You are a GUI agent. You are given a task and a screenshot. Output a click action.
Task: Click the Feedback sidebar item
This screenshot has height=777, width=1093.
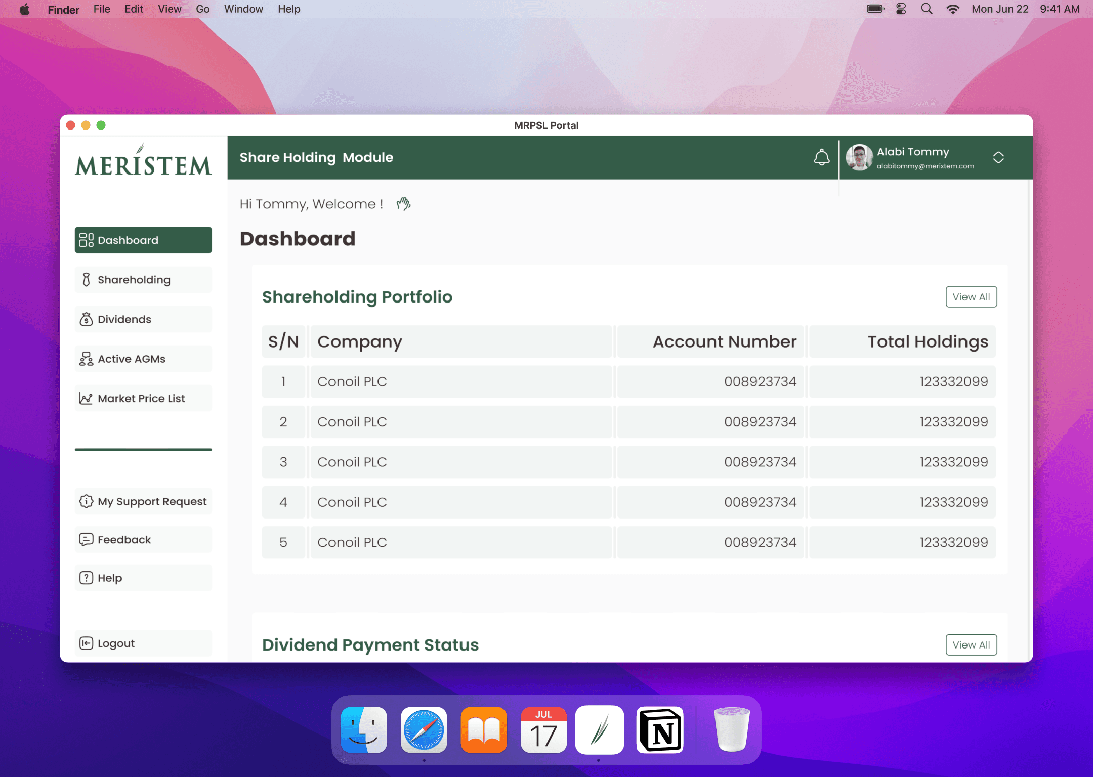(x=143, y=540)
